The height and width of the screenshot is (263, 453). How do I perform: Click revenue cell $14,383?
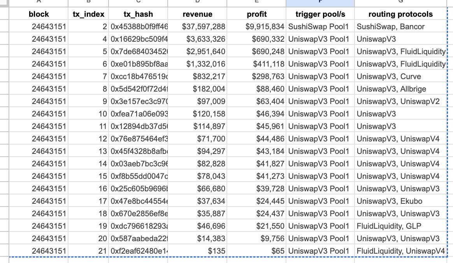click(197, 238)
